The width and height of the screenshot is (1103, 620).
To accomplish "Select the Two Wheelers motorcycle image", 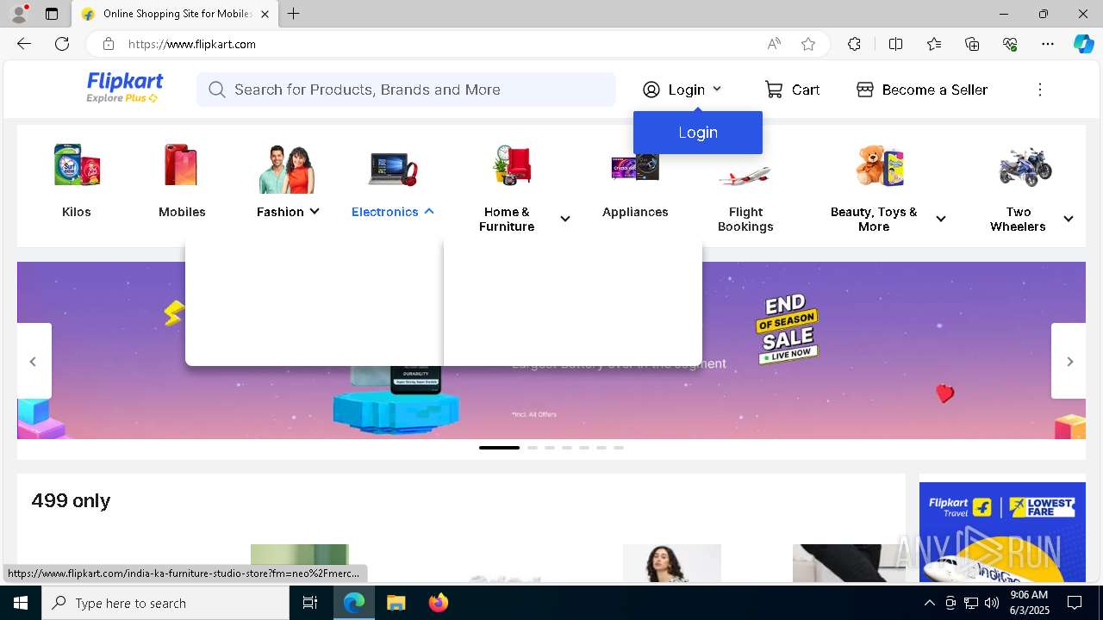I will [1025, 166].
